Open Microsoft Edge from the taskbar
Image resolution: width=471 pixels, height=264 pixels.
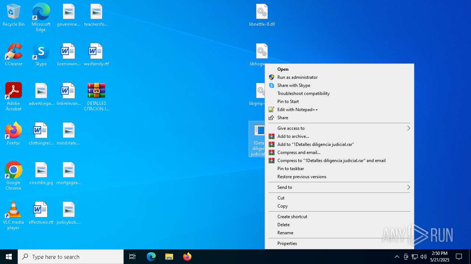151,257
